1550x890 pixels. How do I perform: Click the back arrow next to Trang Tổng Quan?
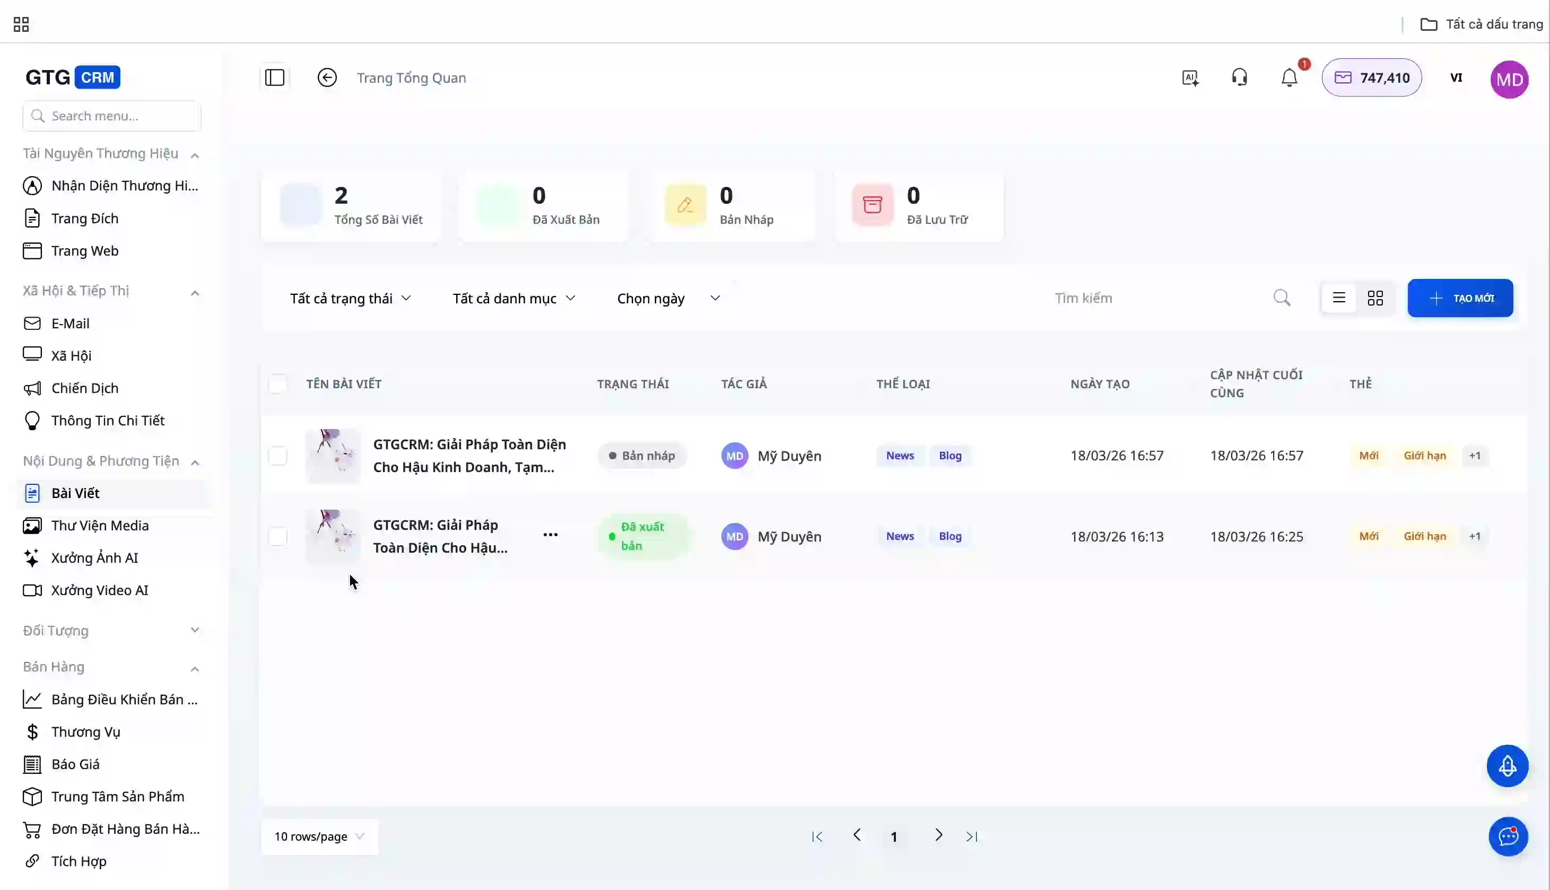pyautogui.click(x=327, y=77)
